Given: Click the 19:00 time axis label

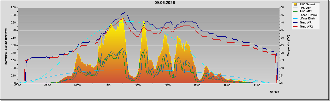Looking at the screenshot, I should [x=227, y=86].
